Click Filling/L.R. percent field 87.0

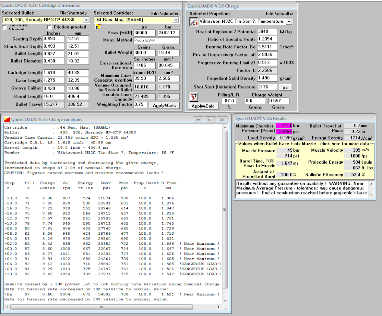click(x=229, y=101)
